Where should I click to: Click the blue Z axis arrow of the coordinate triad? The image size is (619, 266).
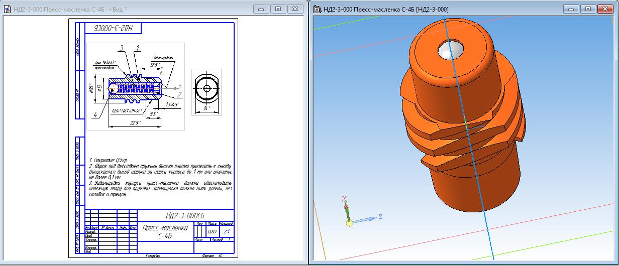pos(365,219)
